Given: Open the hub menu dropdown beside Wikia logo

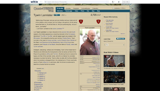Looking at the screenshot, I should [41, 2].
